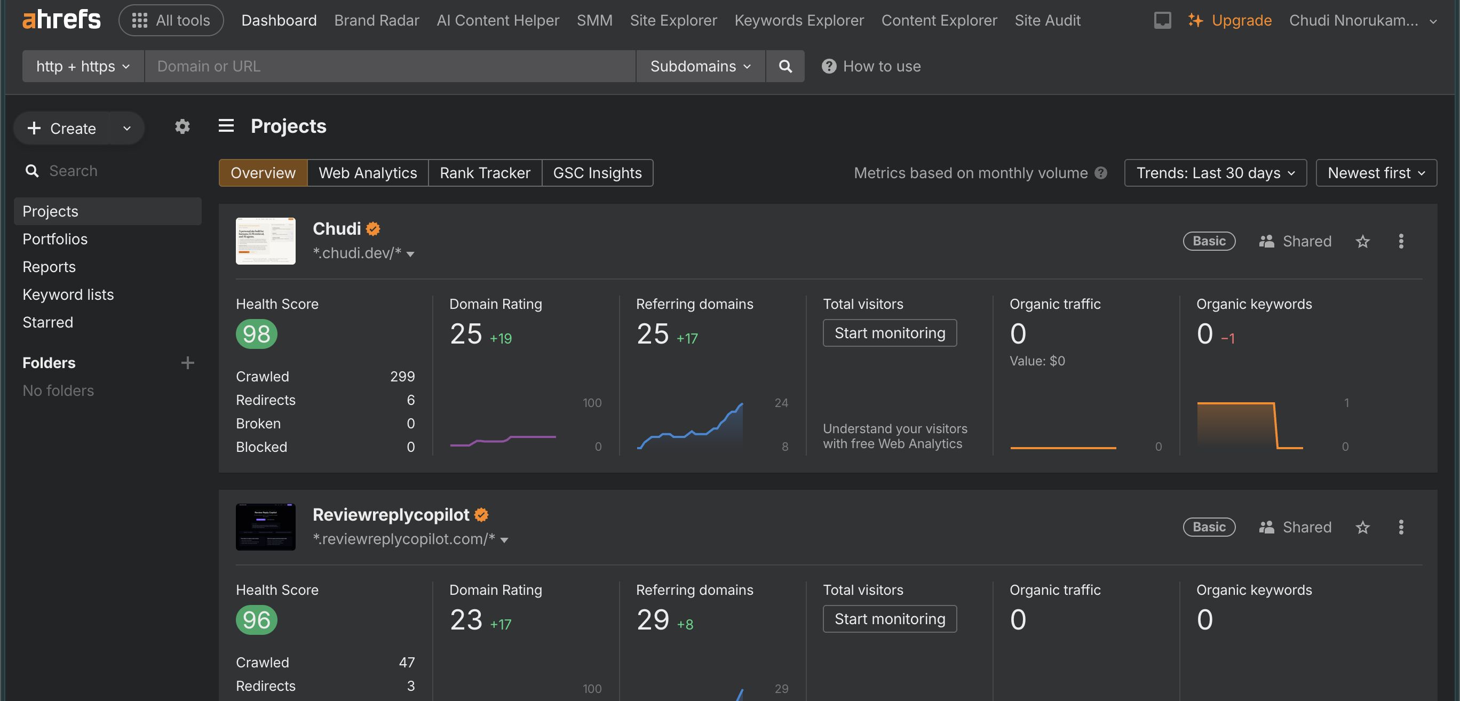Open the http + https protocol dropdown

83,66
